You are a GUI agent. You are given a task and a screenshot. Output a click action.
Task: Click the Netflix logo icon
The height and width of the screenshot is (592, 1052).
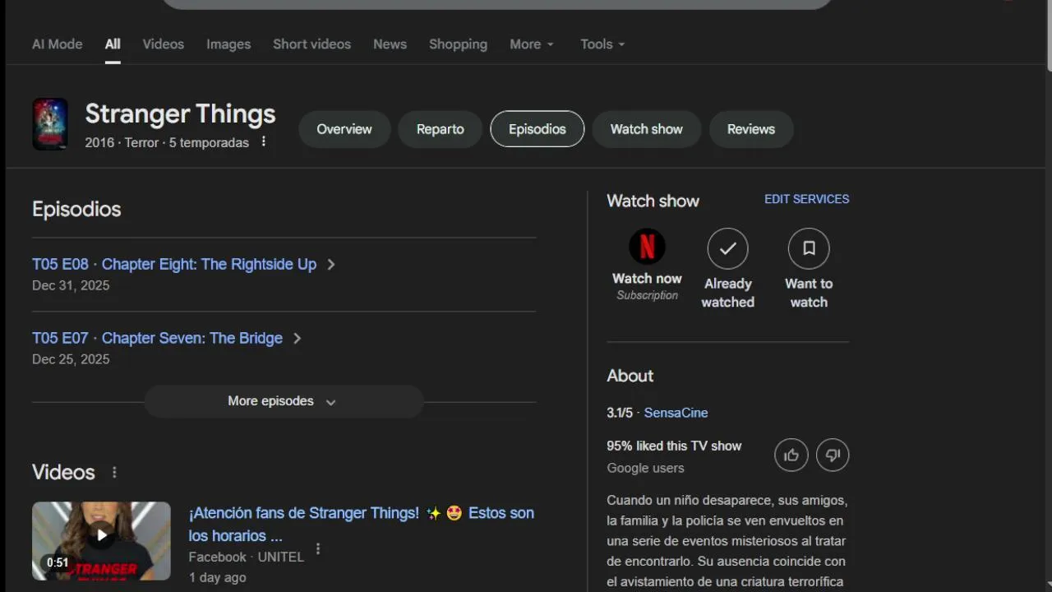click(647, 247)
